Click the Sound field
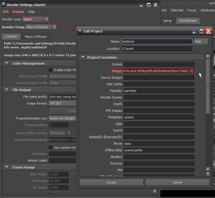Viewport: 215px width, 198px height. [x=159, y=130]
